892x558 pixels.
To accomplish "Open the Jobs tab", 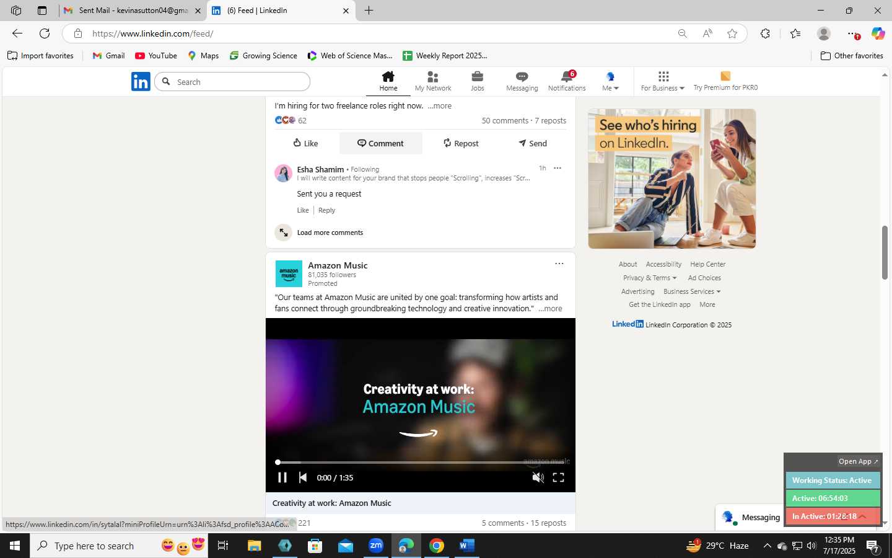I will point(478,81).
